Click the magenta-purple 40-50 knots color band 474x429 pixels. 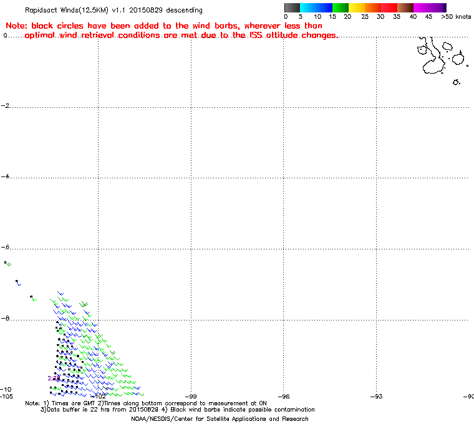pos(430,7)
